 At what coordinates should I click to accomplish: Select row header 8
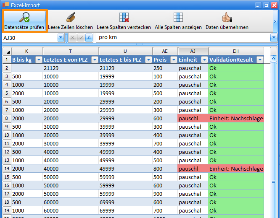[7, 118]
